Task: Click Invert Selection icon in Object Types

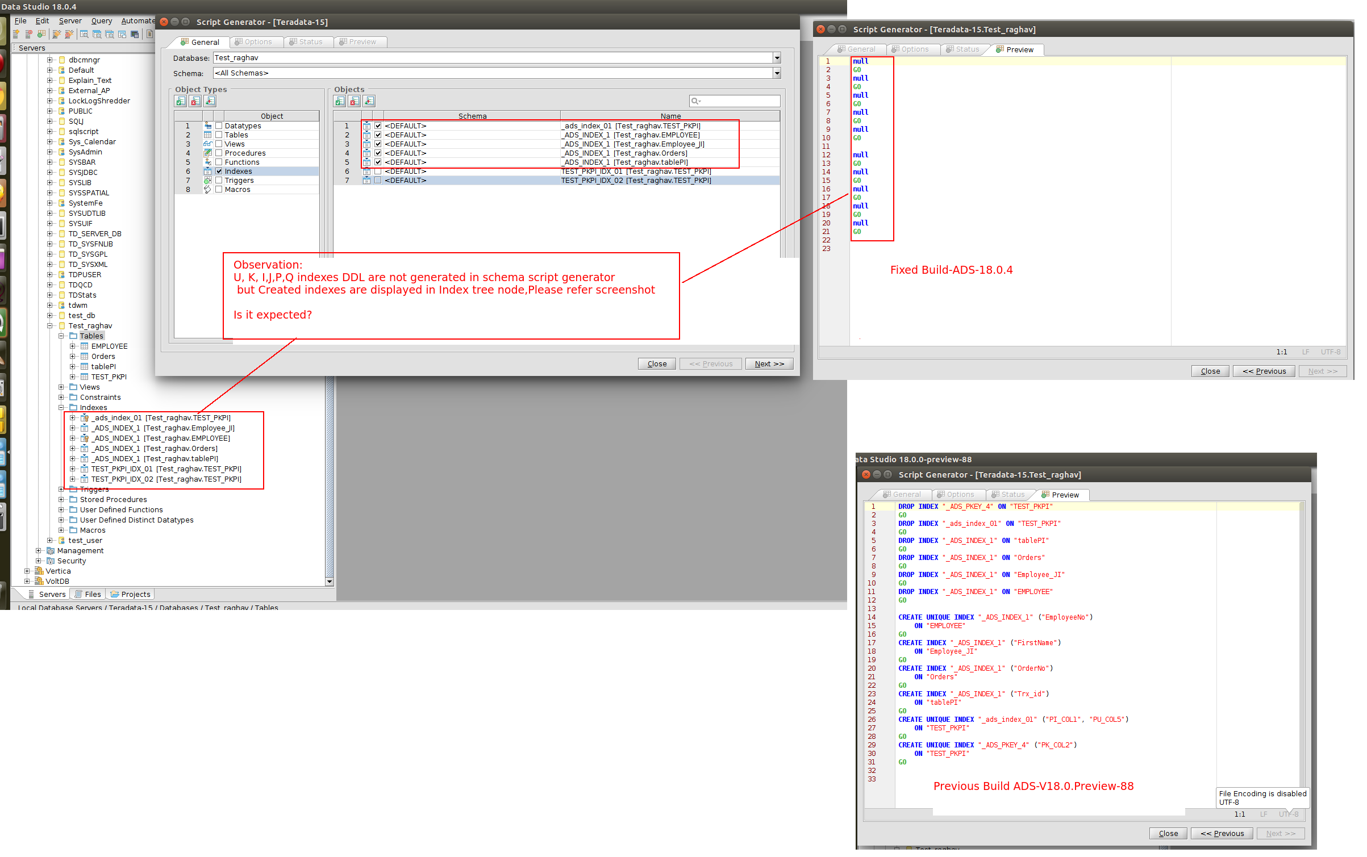Action: coord(210,101)
